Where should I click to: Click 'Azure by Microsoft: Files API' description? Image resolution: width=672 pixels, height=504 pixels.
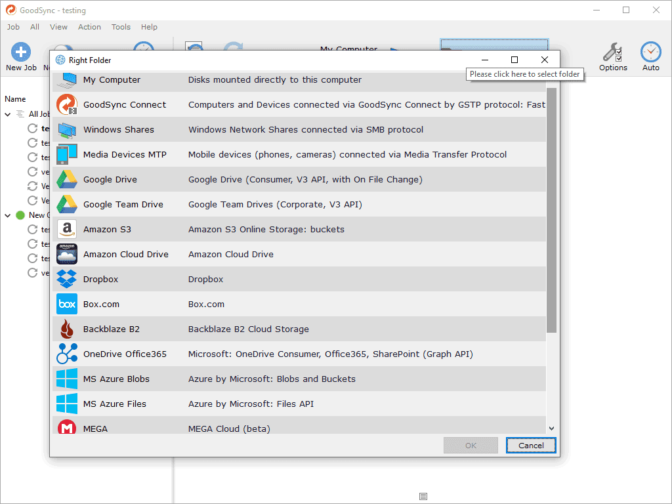click(x=251, y=404)
